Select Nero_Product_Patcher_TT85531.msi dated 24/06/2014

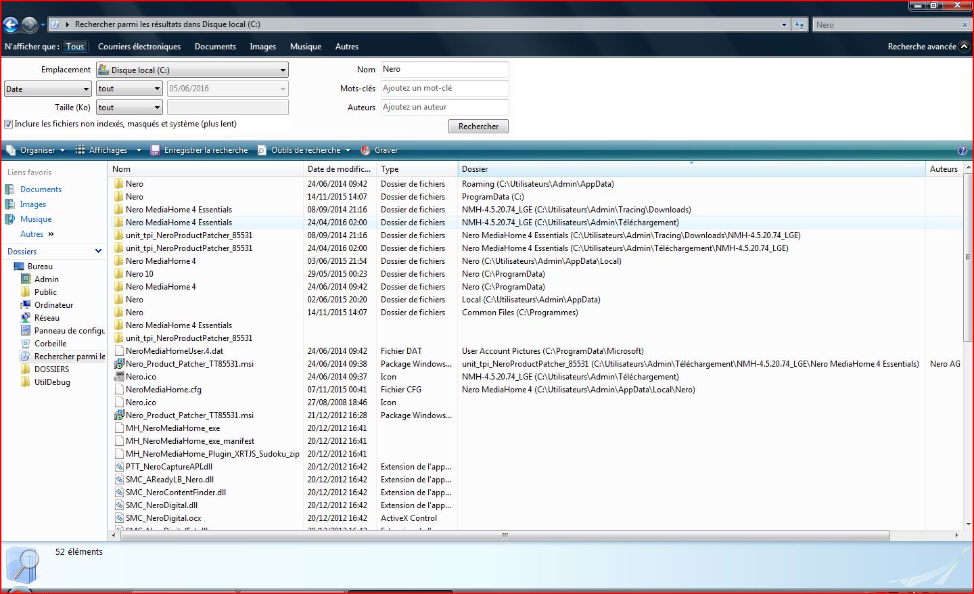(x=189, y=364)
